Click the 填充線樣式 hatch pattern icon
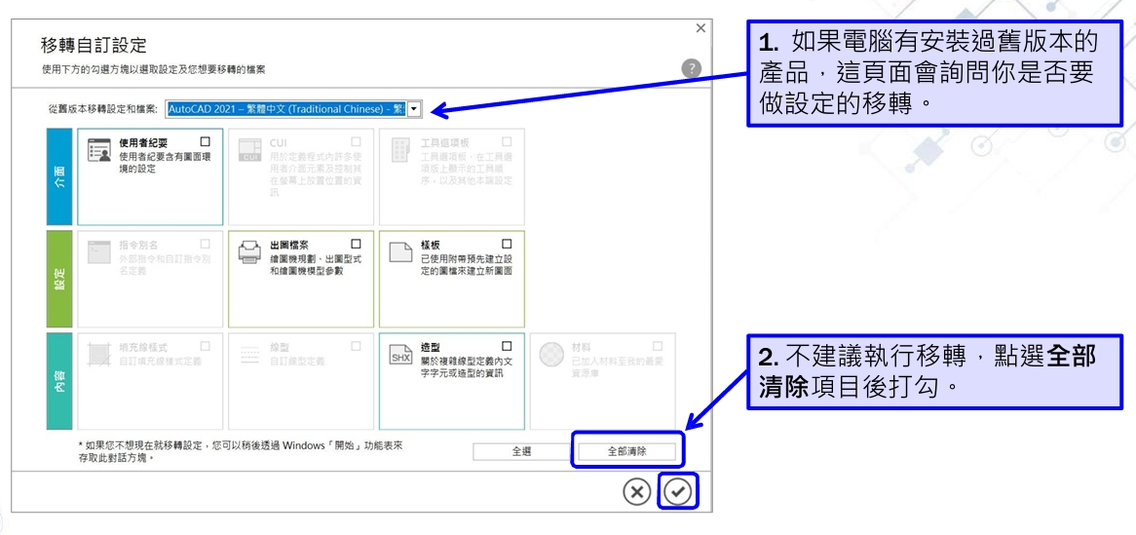Image resolution: width=1136 pixels, height=535 pixels. coord(98,354)
